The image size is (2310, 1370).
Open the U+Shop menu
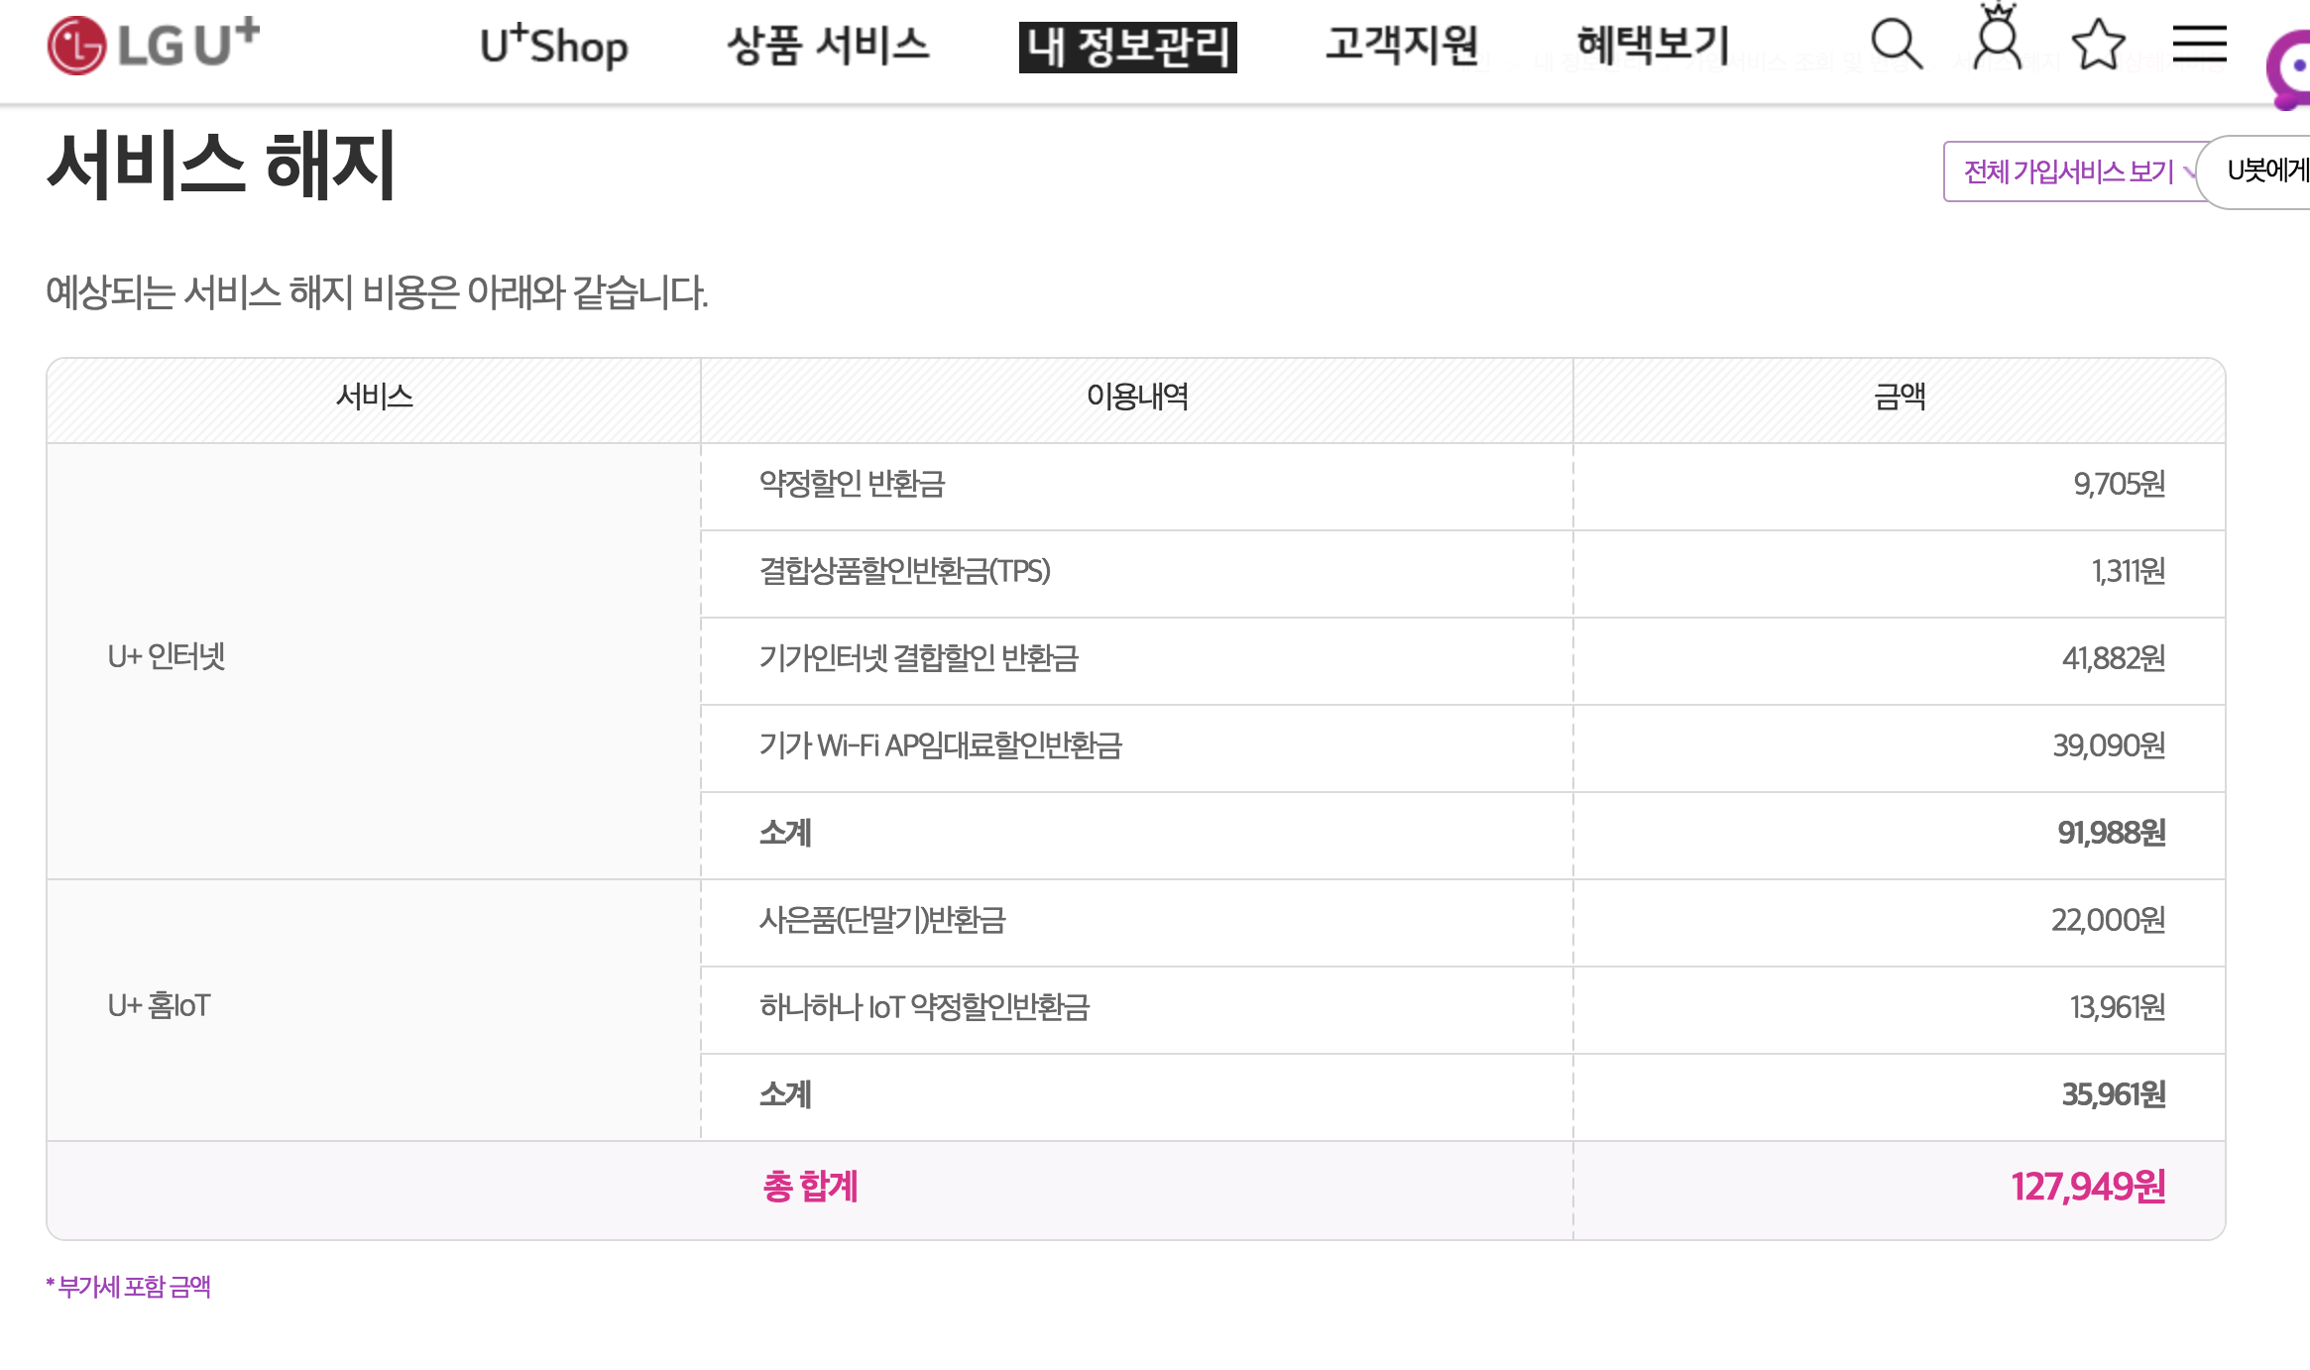point(553,46)
